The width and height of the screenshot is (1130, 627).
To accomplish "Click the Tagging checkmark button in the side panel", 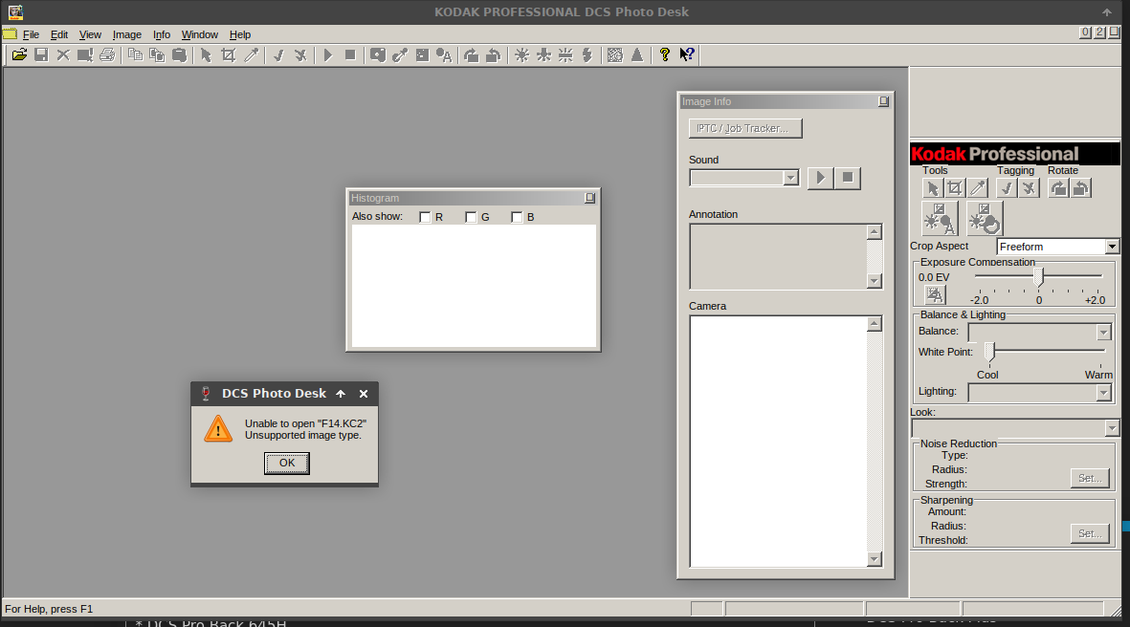I will coord(1007,188).
